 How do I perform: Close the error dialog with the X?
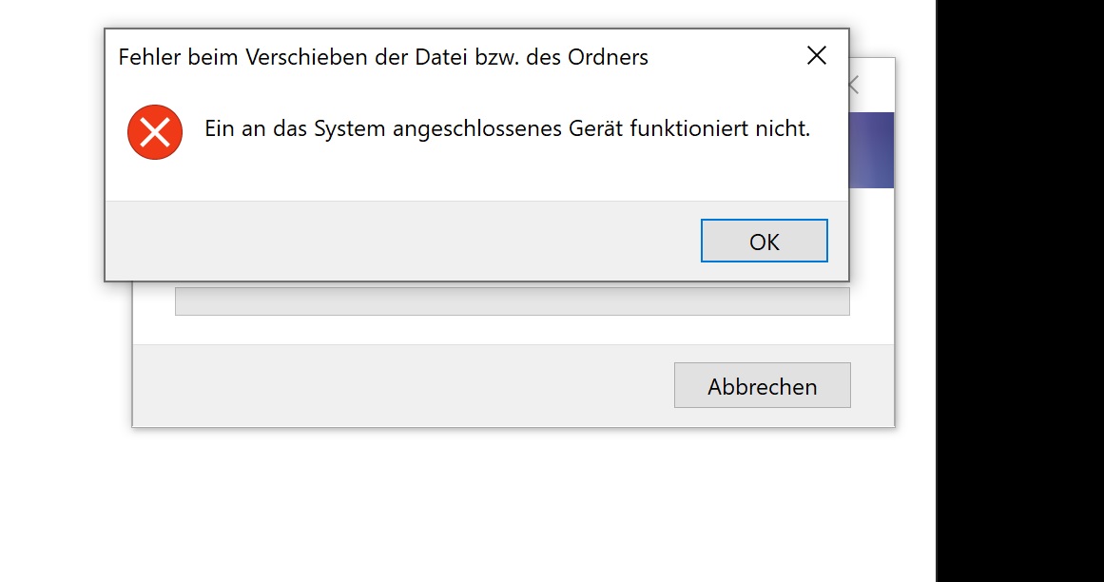point(817,55)
